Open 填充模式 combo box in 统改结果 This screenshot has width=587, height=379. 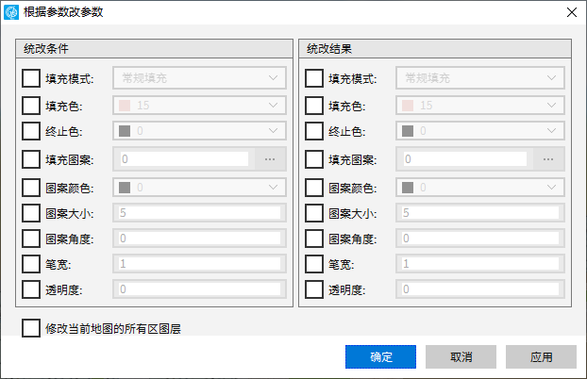480,78
